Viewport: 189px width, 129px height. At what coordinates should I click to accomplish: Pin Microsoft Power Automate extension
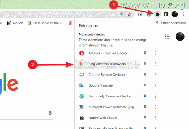(145, 107)
